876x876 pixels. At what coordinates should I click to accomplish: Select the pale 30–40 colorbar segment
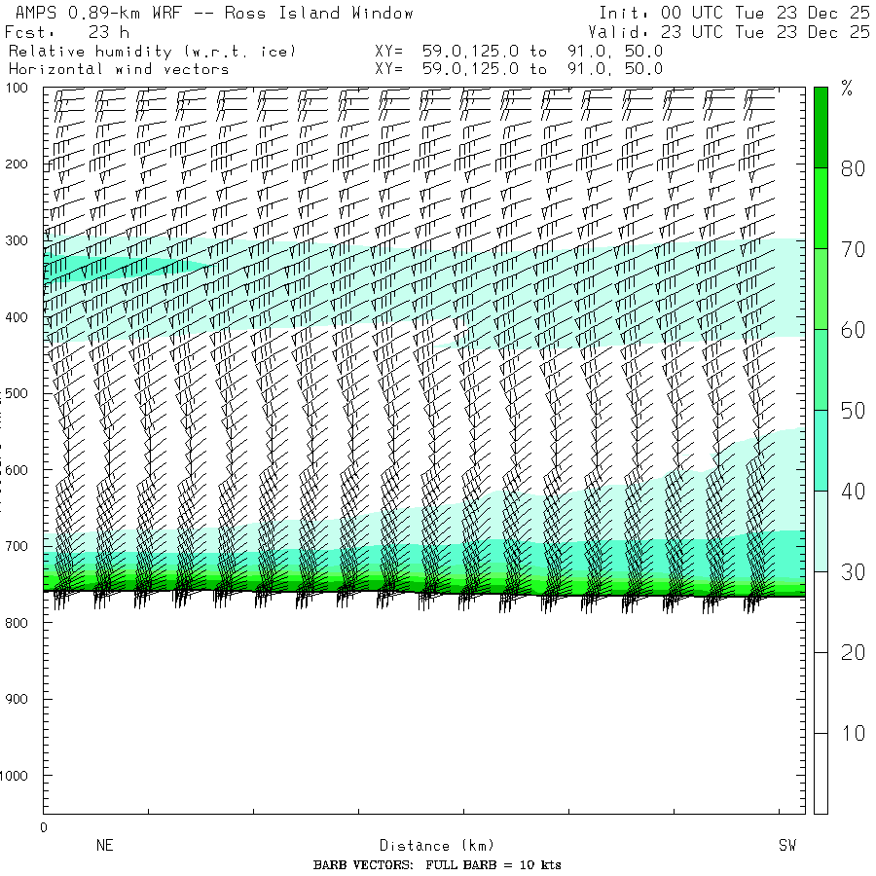(821, 531)
